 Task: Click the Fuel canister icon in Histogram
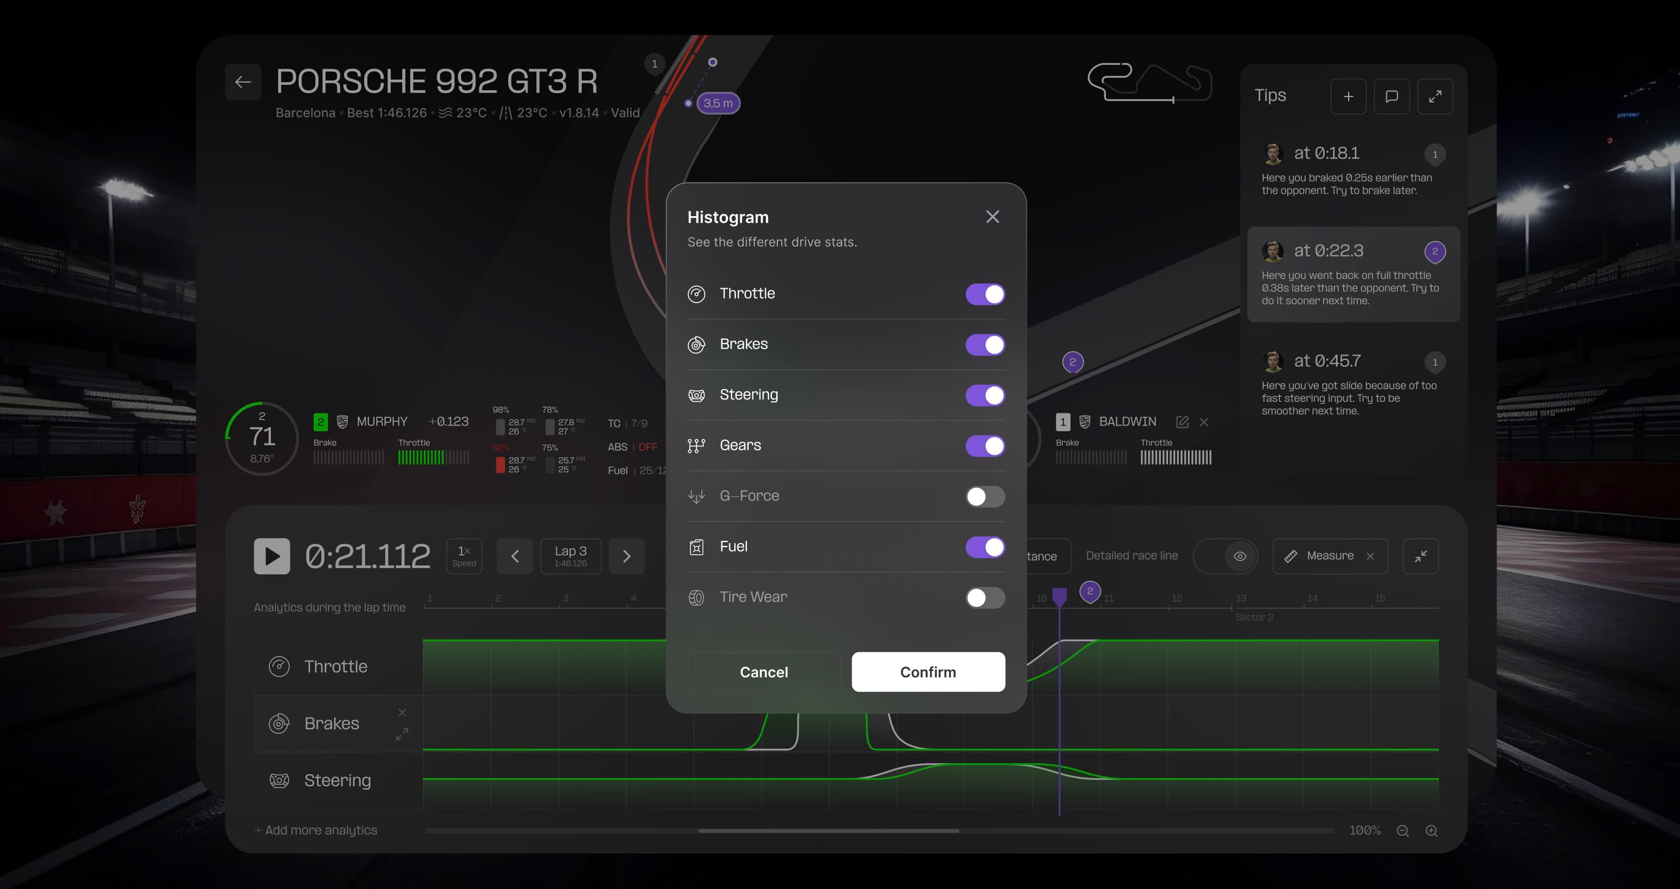click(x=696, y=546)
